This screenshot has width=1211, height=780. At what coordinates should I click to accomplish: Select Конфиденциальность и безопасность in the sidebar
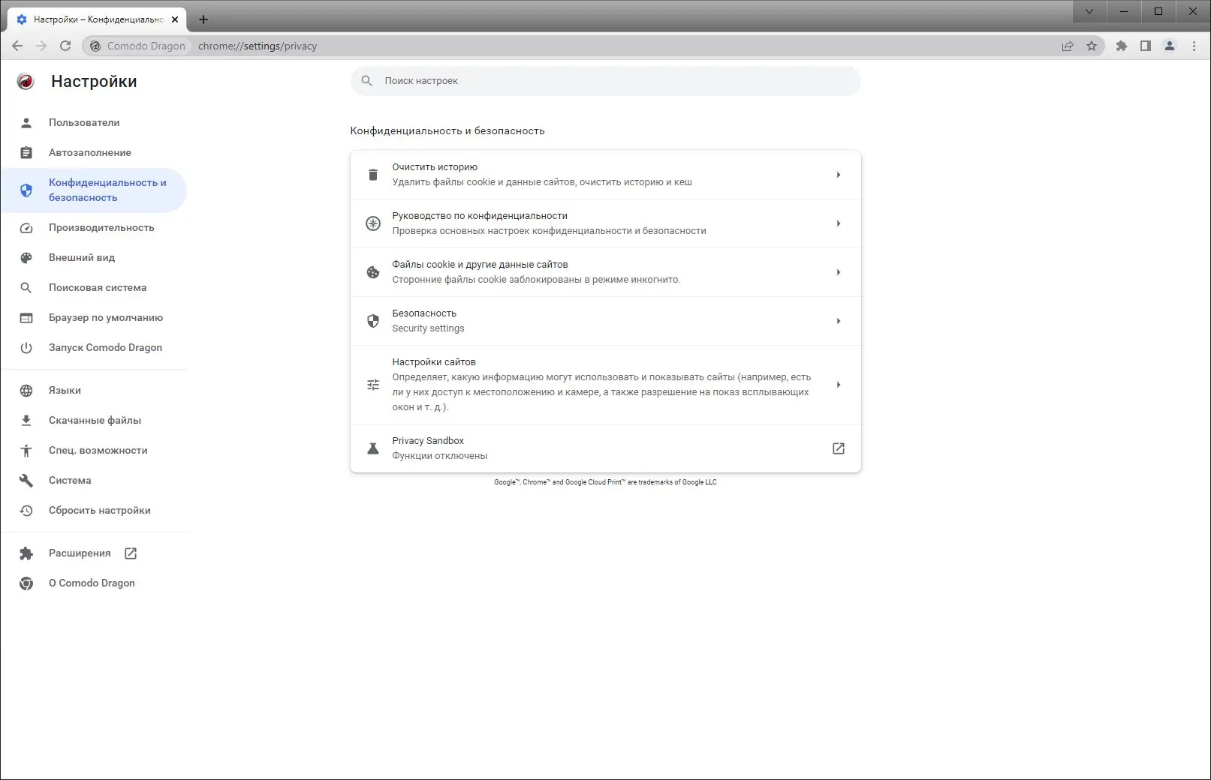93,190
